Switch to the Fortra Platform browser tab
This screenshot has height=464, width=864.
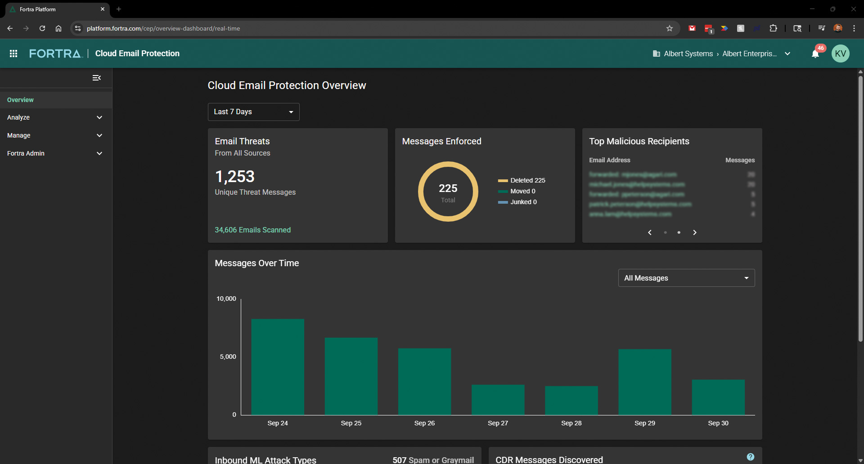tap(54, 9)
